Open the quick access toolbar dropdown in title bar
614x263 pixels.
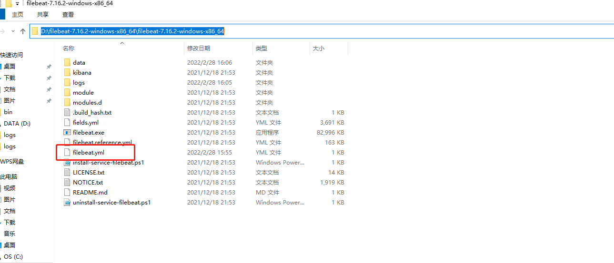click(18, 3)
